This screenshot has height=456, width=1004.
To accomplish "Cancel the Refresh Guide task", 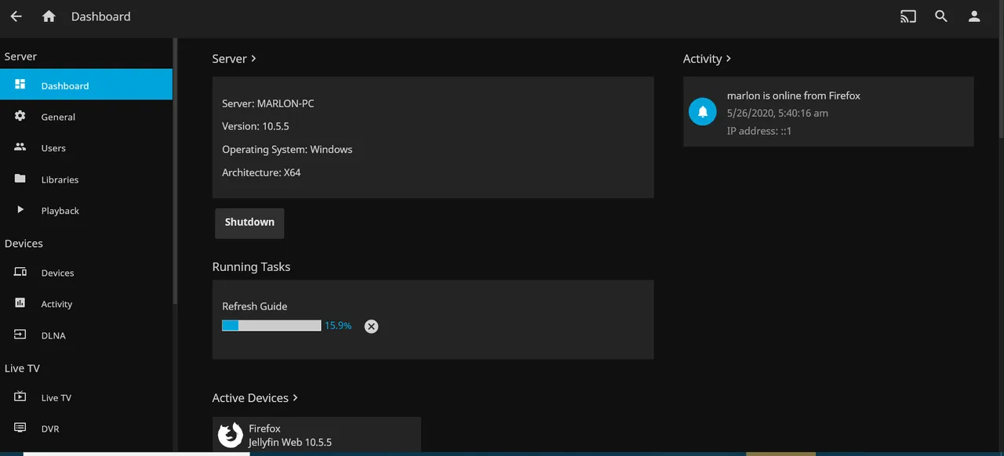I will click(x=371, y=326).
